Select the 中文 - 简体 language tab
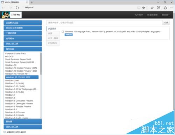Screen dimensions: 175x135 (53, 38)
